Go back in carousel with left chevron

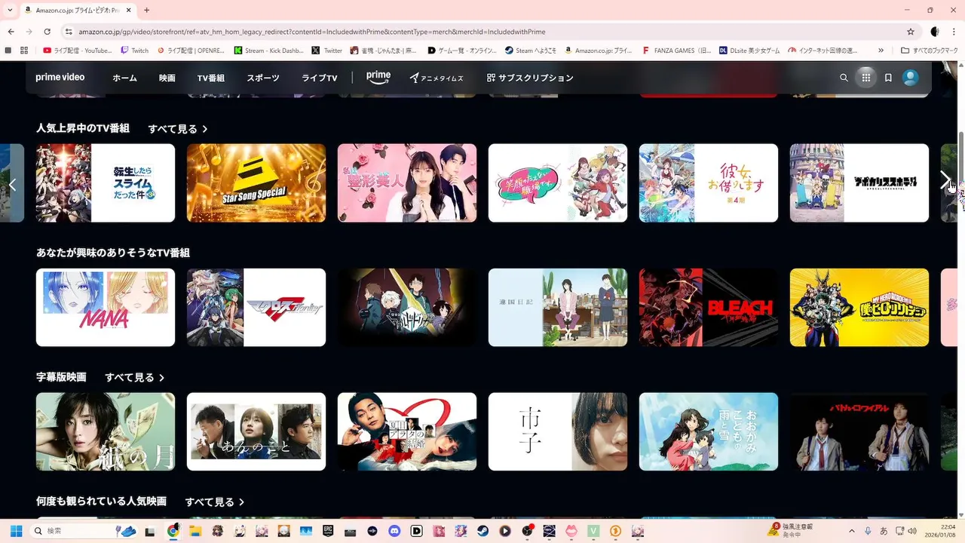12,184
